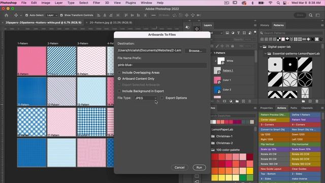Run the Clear Guides action
The image size is (325, 183).
coord(305,169)
